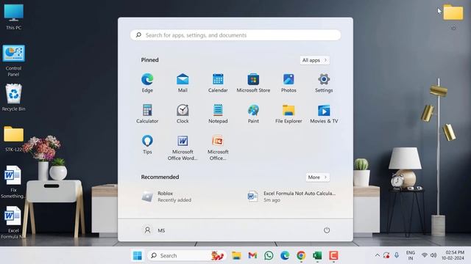Open the volume control in tray
This screenshot has height=264, width=471.
433,255
